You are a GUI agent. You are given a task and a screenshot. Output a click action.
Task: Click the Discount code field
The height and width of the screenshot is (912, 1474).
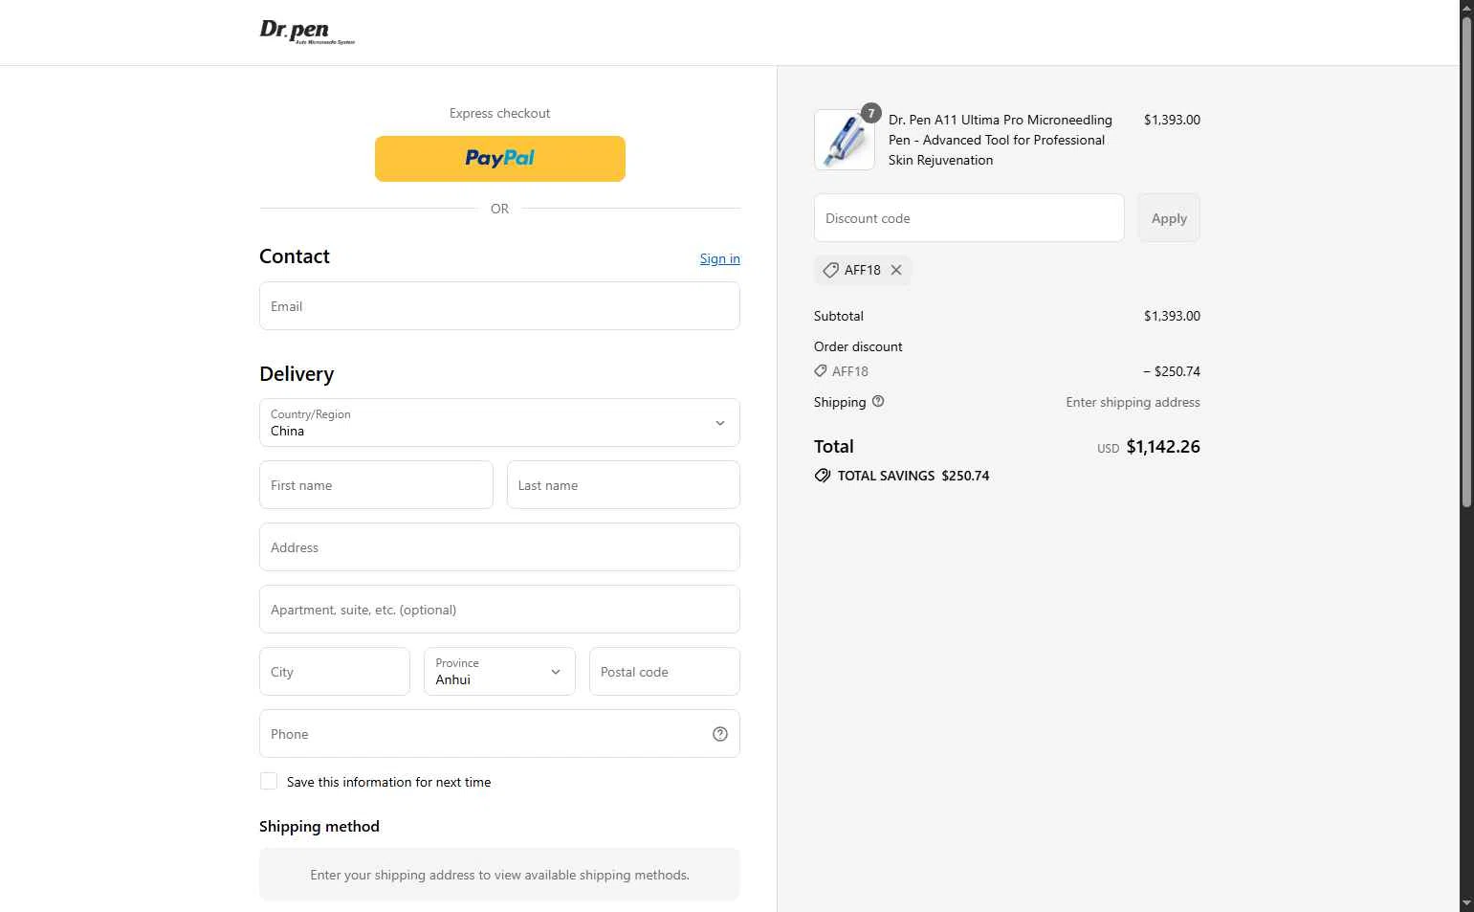pyautogui.click(x=969, y=218)
